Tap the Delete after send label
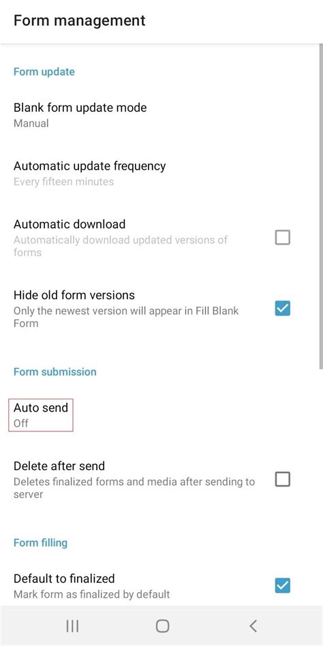Screen dimensions: 323x646 [x=59, y=466]
